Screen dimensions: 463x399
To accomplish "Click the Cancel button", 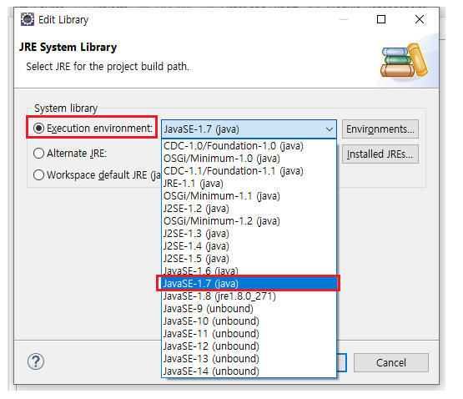I will [391, 362].
